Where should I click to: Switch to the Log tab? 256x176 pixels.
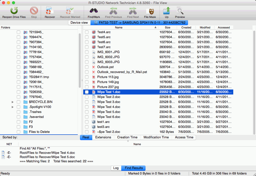point(116,168)
